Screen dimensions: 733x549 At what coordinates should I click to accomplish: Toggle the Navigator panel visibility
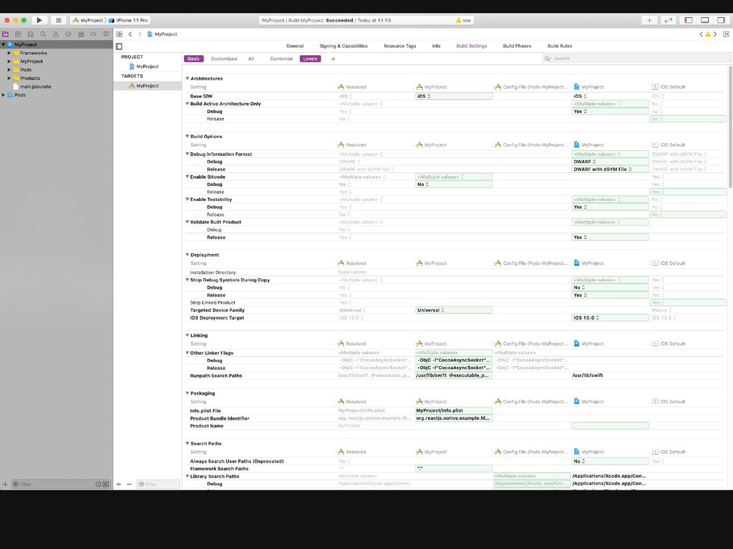(x=689, y=20)
